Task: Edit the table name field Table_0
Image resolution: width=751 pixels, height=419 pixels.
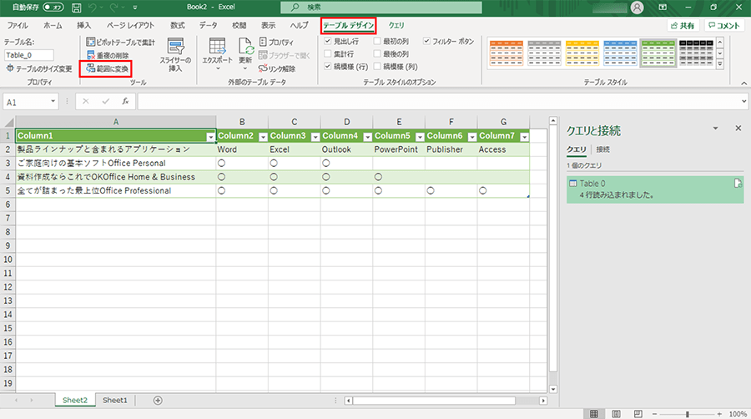Action: click(28, 55)
